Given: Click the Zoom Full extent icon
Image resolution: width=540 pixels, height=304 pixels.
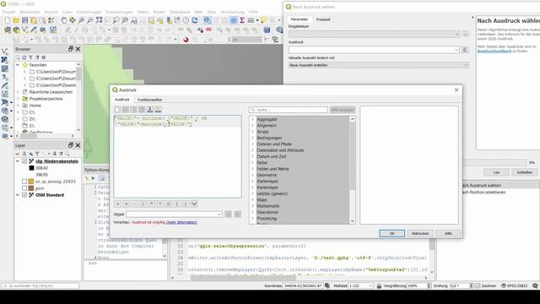Looking at the screenshot, I should [100, 20].
